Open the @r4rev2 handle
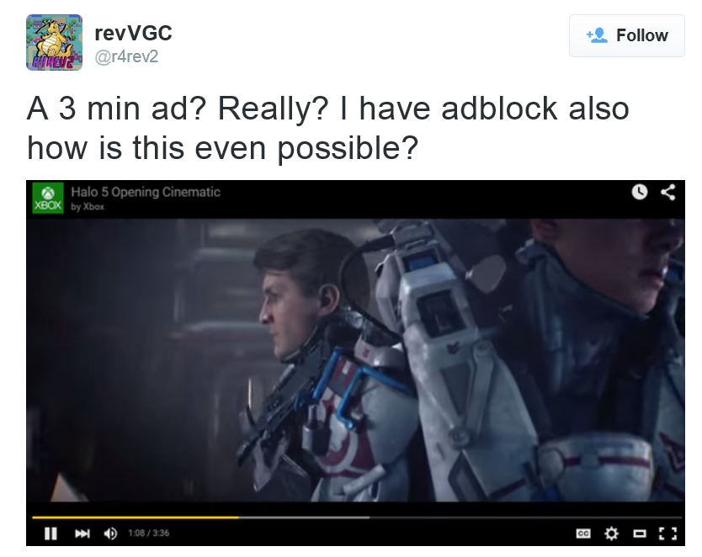This screenshot has height=557, width=702. click(126, 57)
